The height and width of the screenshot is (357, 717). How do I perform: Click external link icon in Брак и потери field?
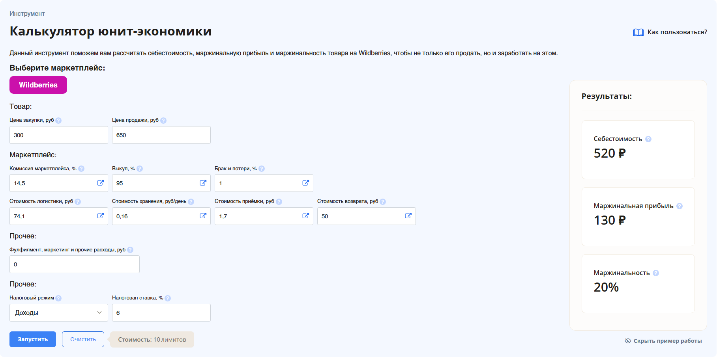tap(305, 183)
